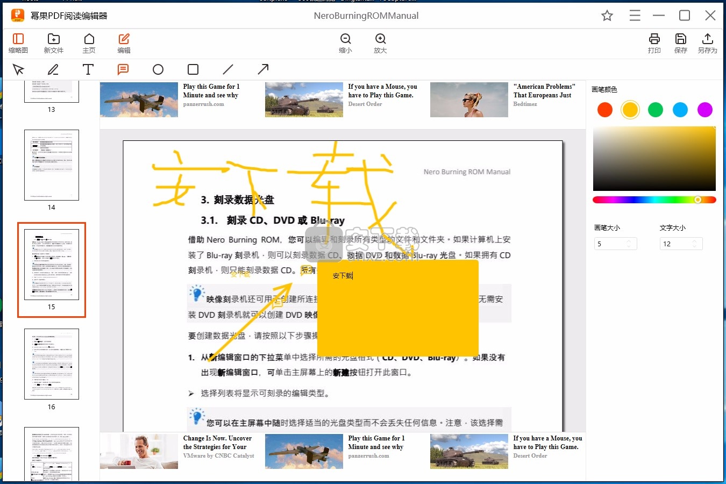The width and height of the screenshot is (726, 484).
Task: Select the arrow drawing tool
Action: pyautogui.click(x=263, y=69)
